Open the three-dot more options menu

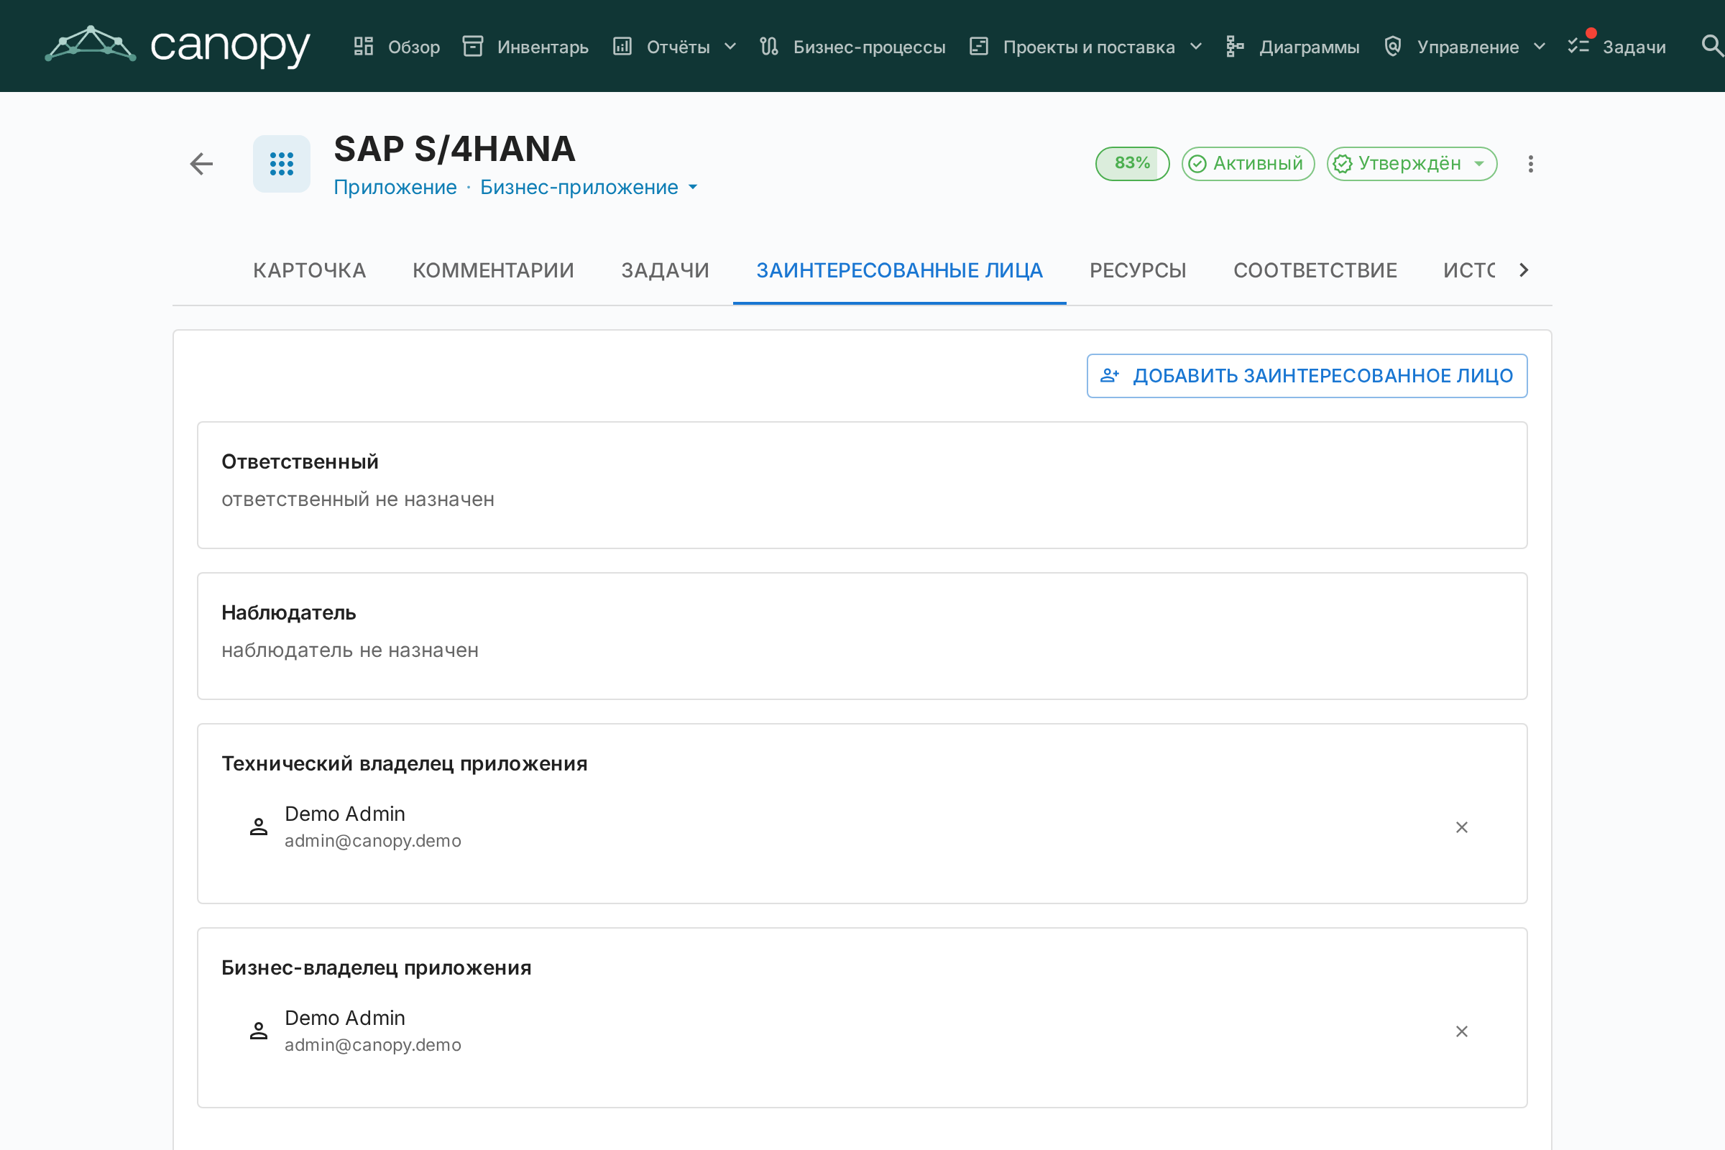pos(1531,164)
